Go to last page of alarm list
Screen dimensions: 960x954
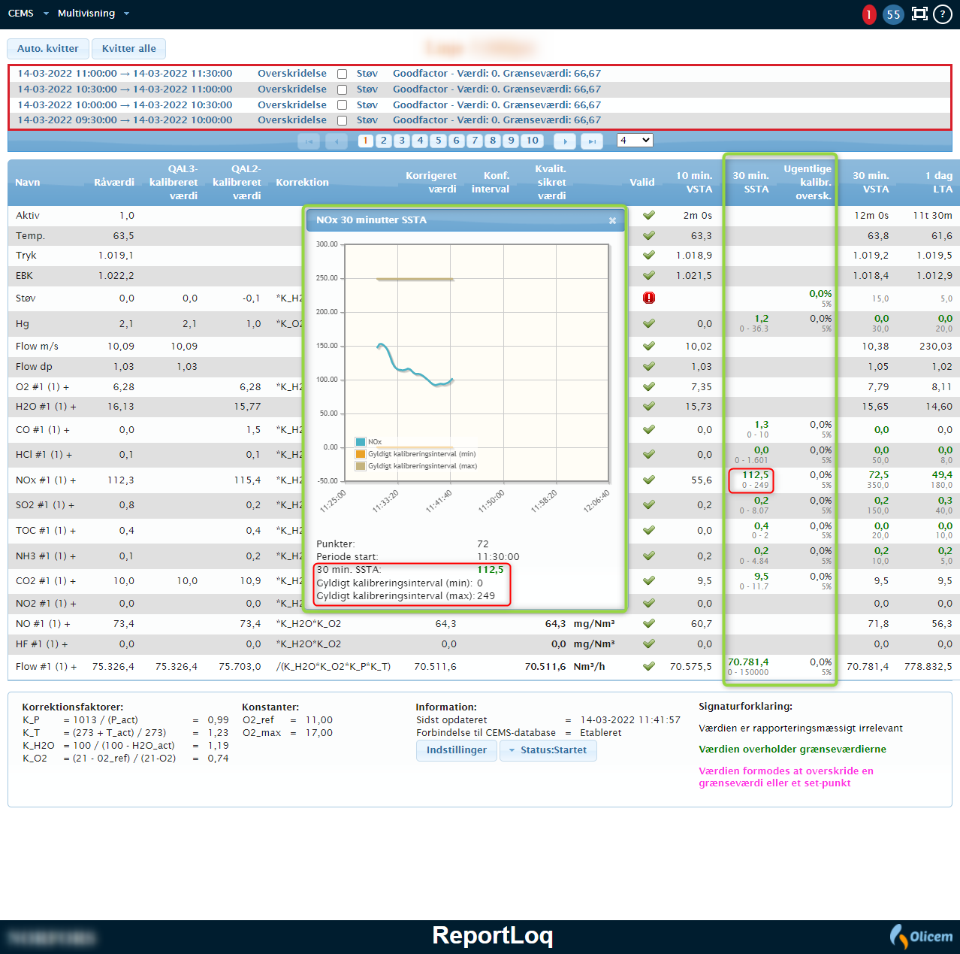tap(592, 141)
